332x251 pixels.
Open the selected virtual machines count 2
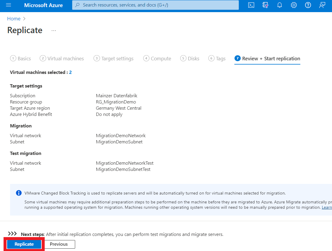click(70, 72)
